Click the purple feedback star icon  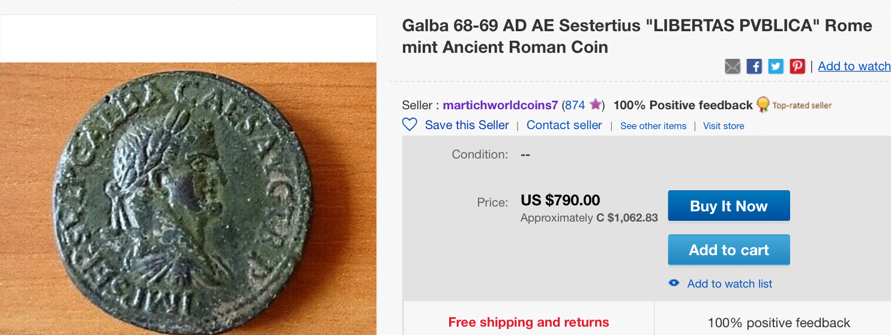(x=595, y=105)
